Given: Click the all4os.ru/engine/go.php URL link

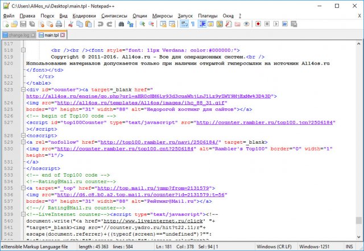Looking at the screenshot, I should click(148, 96).
